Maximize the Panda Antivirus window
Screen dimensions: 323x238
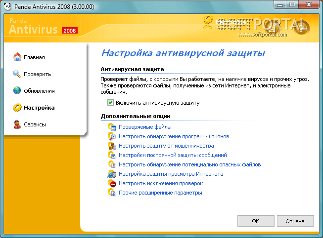[292, 5]
